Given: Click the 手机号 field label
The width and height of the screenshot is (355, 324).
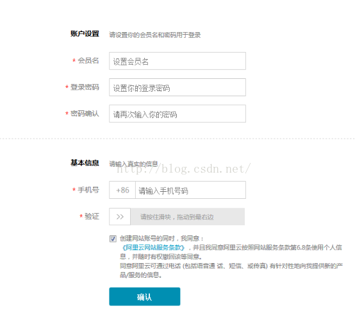Looking at the screenshot, I should (x=88, y=190).
